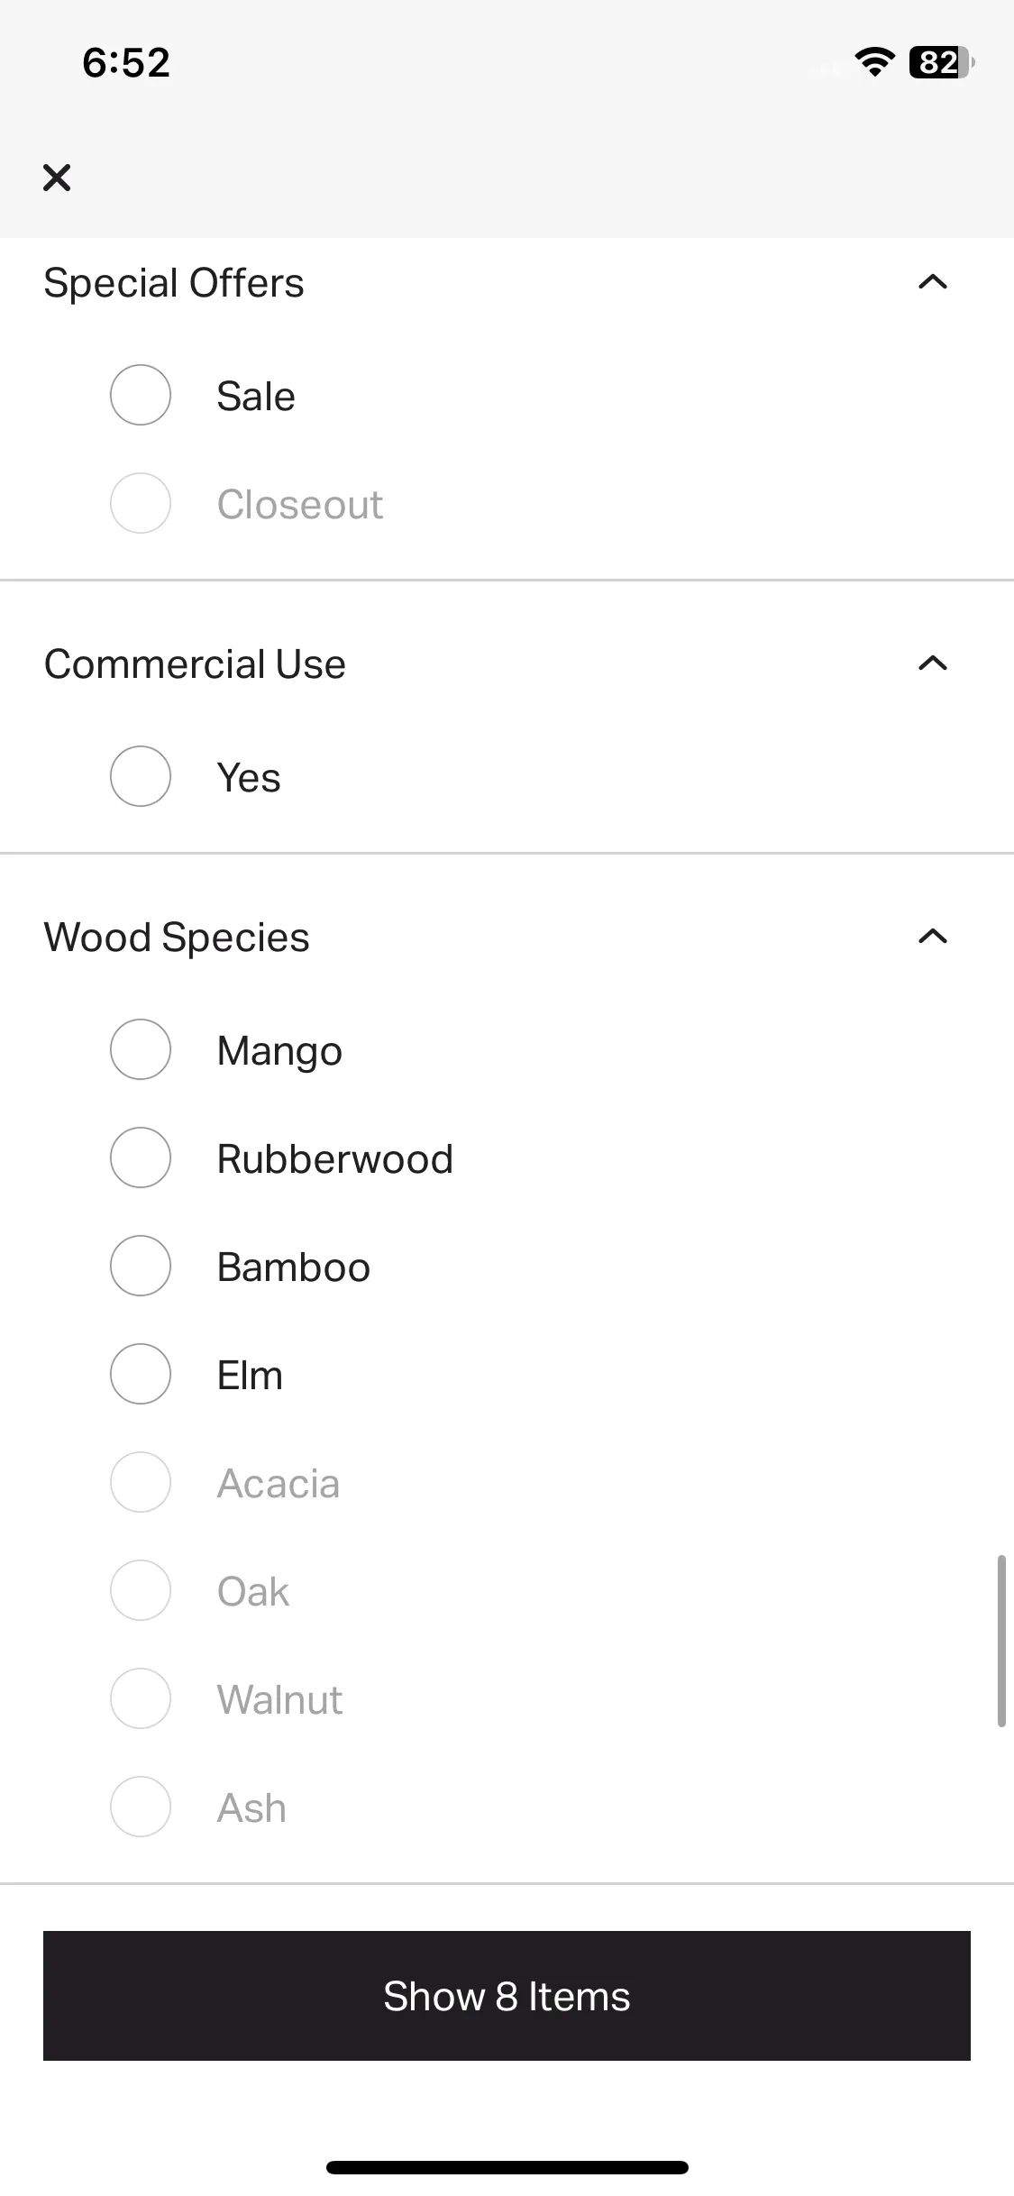Image resolution: width=1014 pixels, height=2196 pixels.
Task: Collapse the Commercial Use section
Action: 933,663
